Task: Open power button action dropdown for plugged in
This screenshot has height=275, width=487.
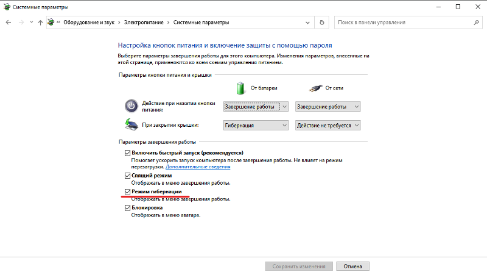Action: pyautogui.click(x=328, y=106)
